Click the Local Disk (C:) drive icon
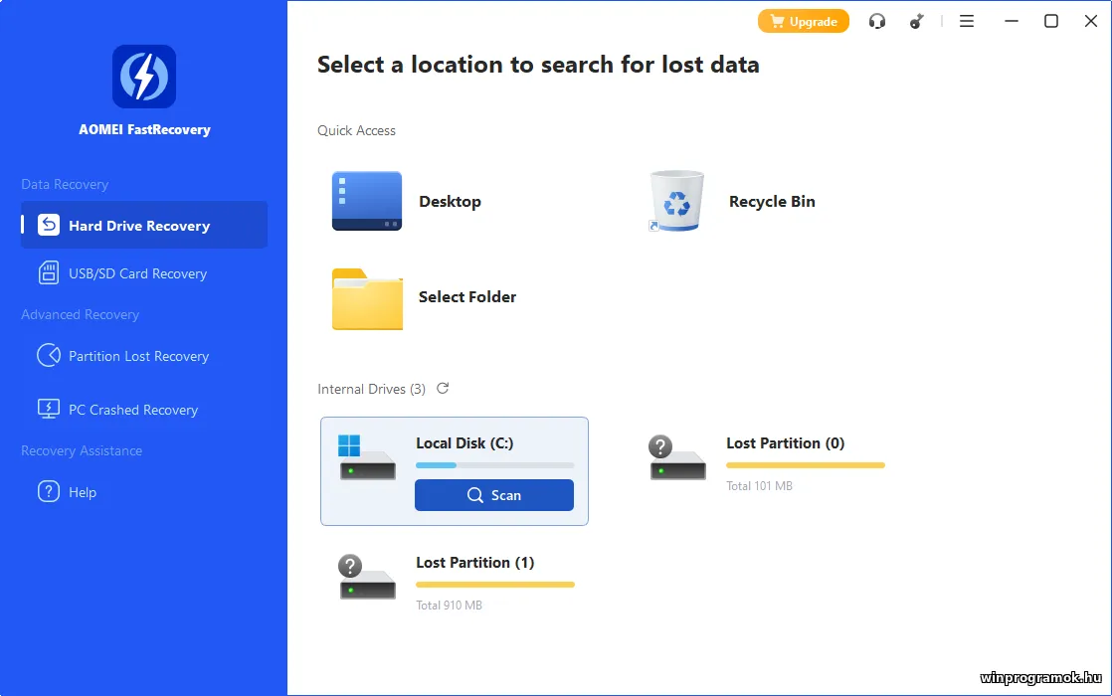 367,458
